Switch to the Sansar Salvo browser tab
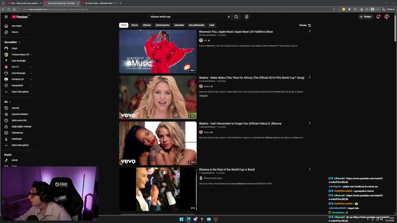 click(x=97, y=3)
